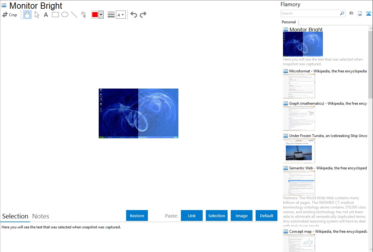373x252 pixels.
Task: Click the camera capture snapshot icon
Action: click(351, 13)
